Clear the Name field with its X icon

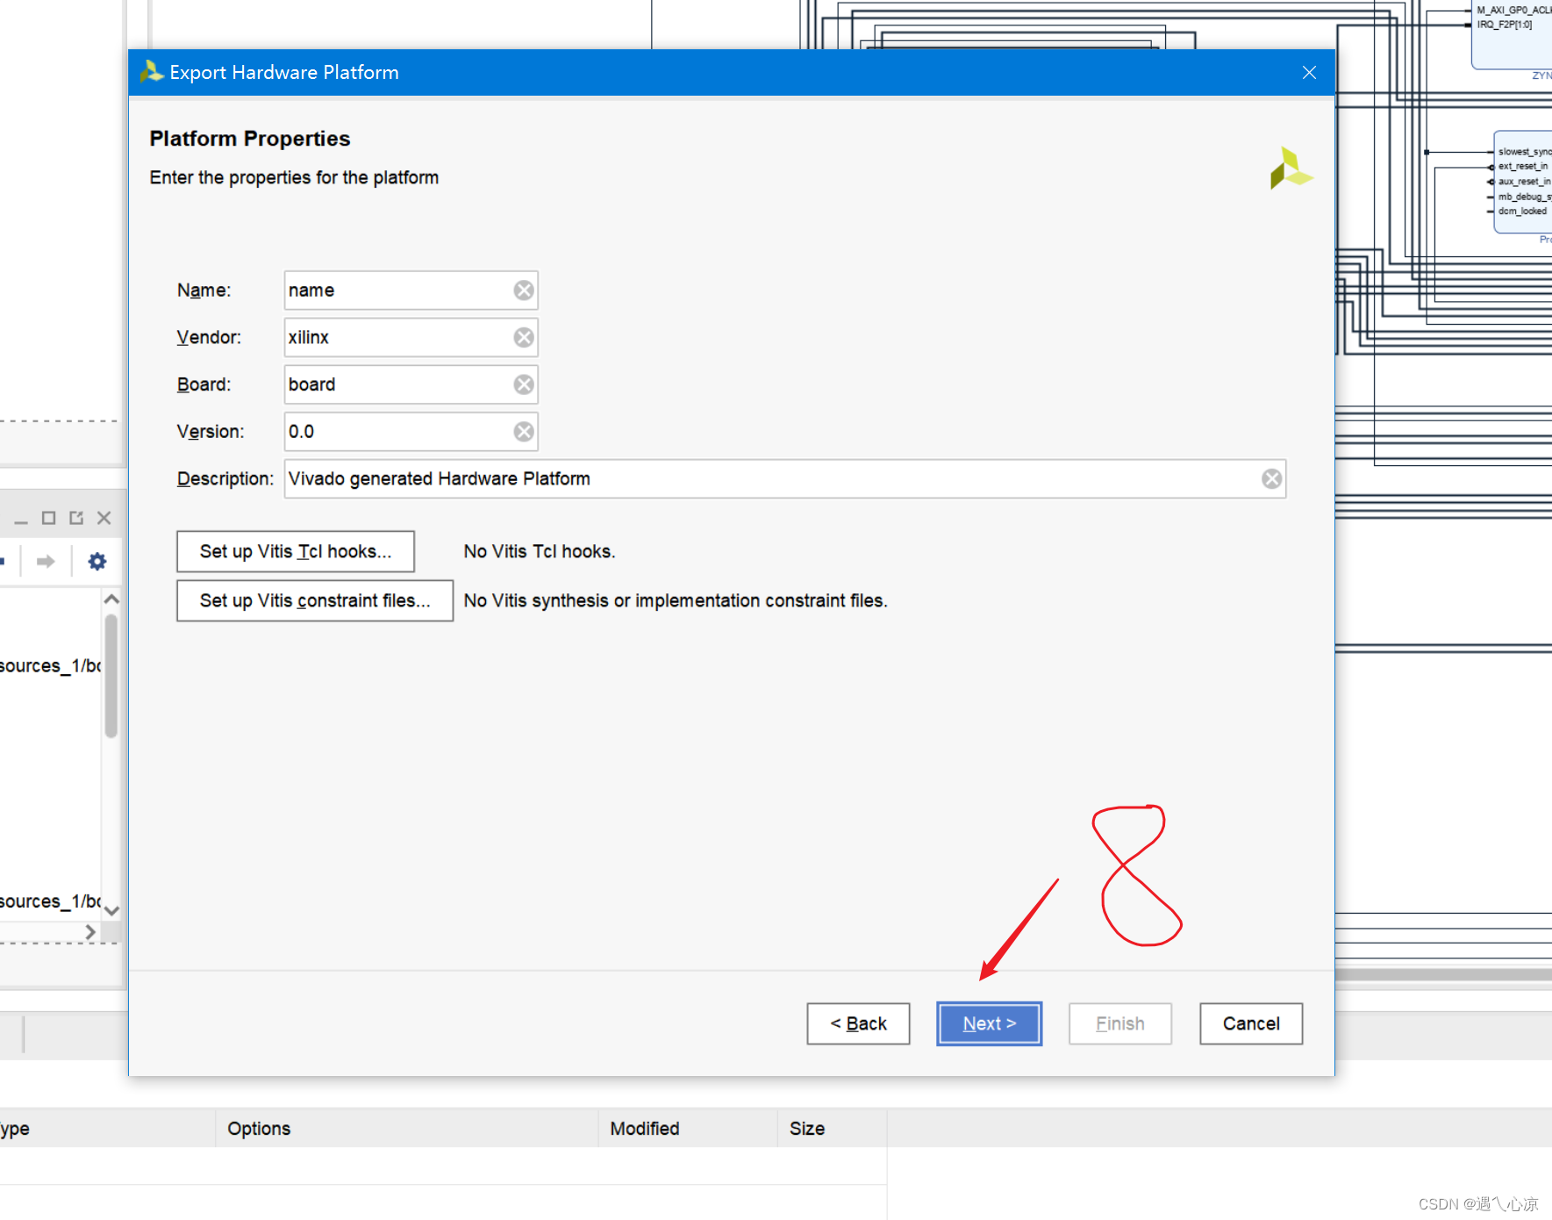click(524, 291)
